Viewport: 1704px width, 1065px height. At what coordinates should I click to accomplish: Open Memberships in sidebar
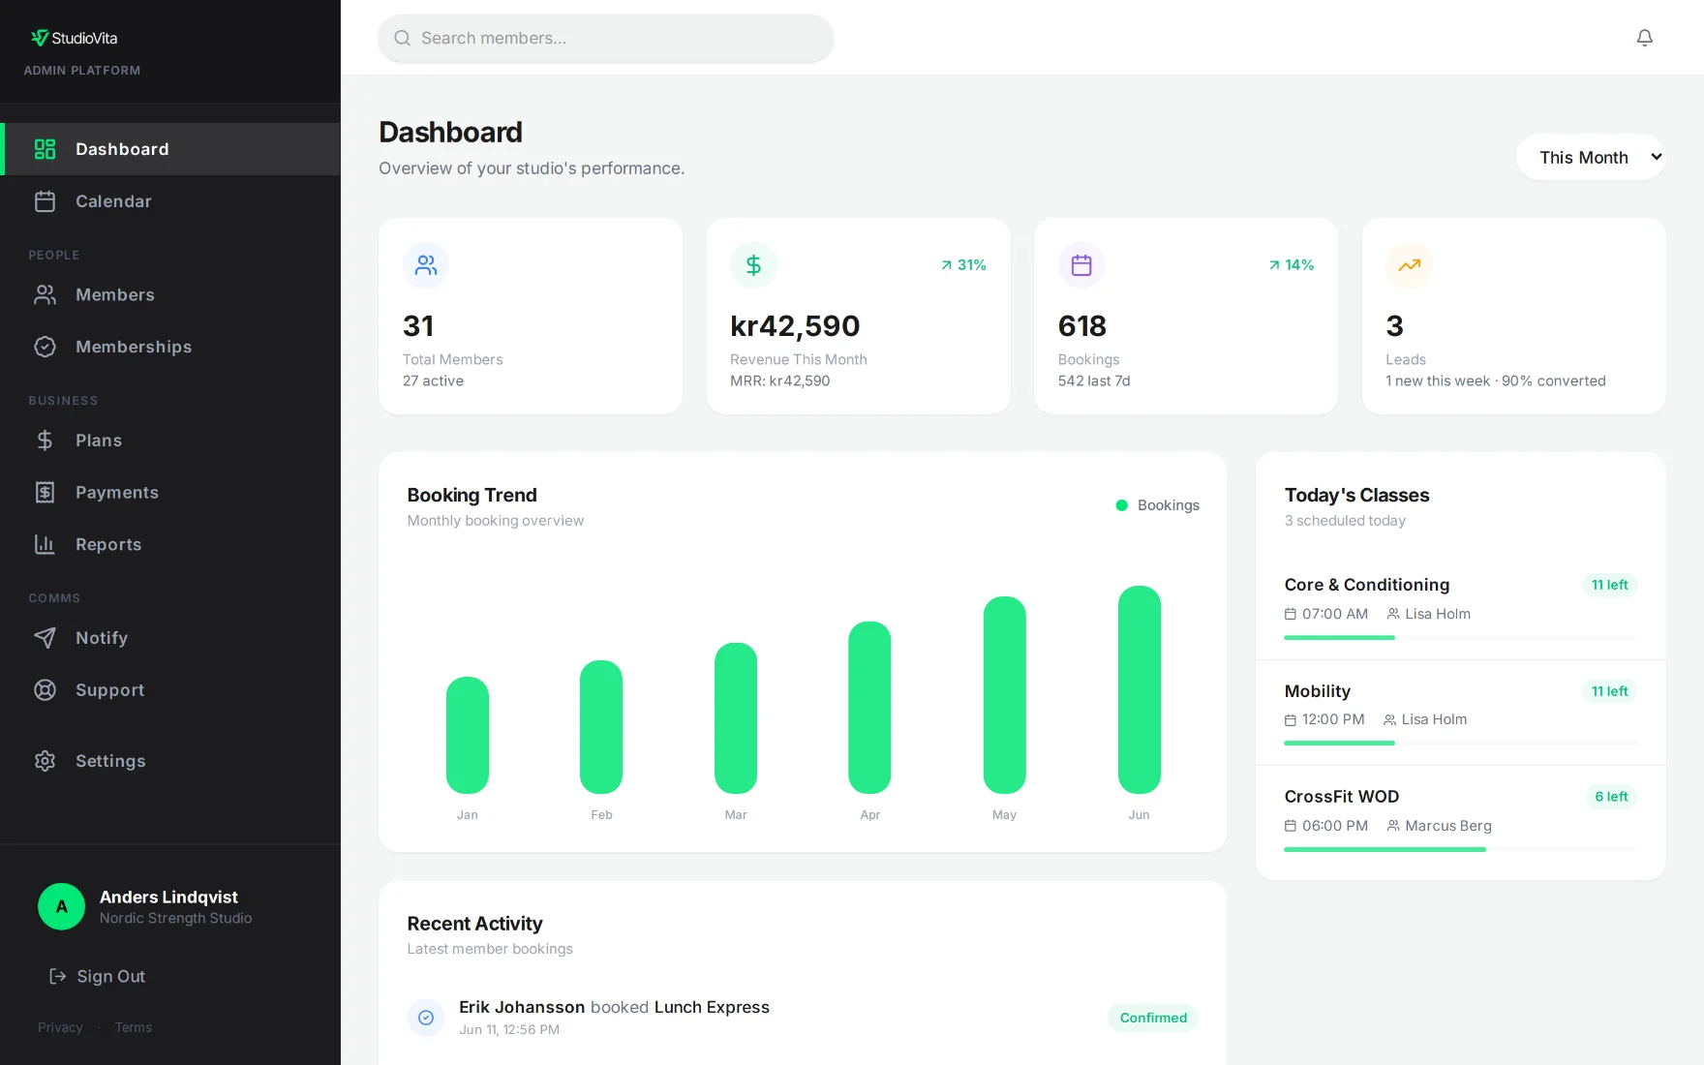pos(170,347)
